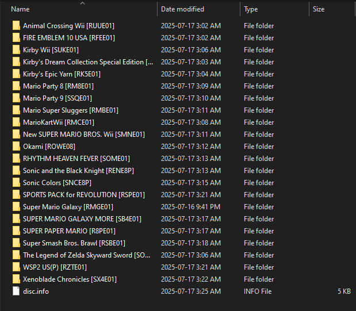
Task: Select the Mario Super Sluggers folder icon
Action: pyautogui.click(x=16, y=110)
